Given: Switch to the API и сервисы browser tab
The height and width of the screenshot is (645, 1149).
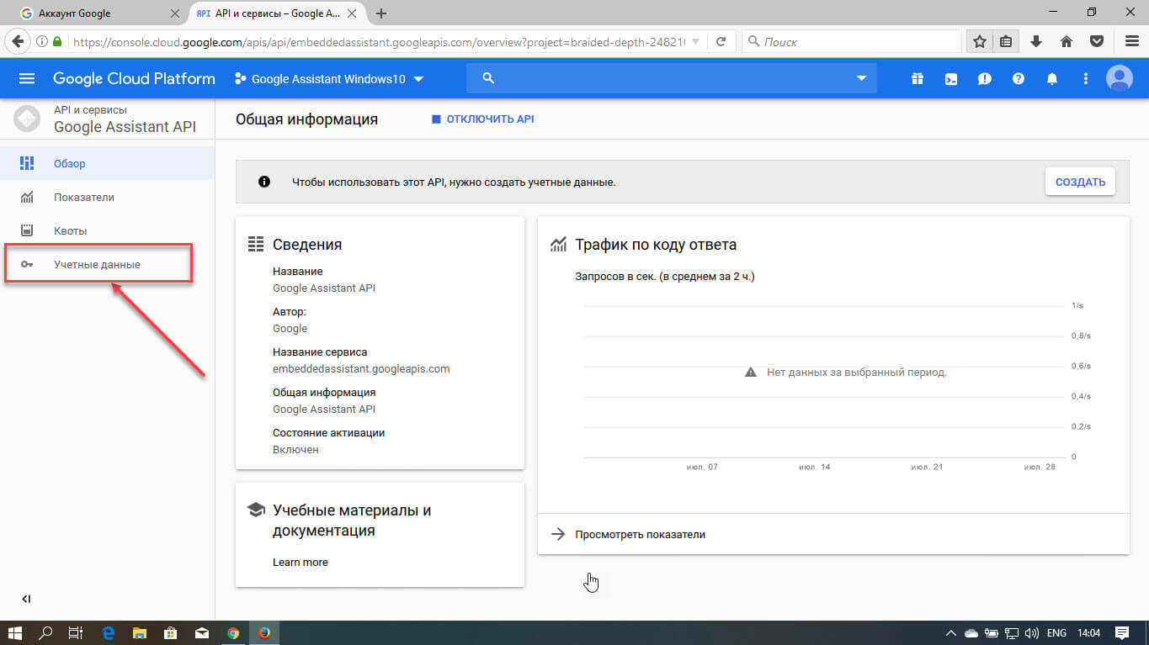Looking at the screenshot, I should coord(278,13).
